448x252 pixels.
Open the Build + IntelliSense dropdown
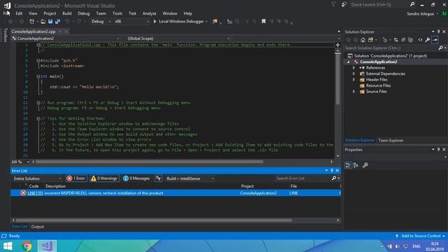pos(190,178)
